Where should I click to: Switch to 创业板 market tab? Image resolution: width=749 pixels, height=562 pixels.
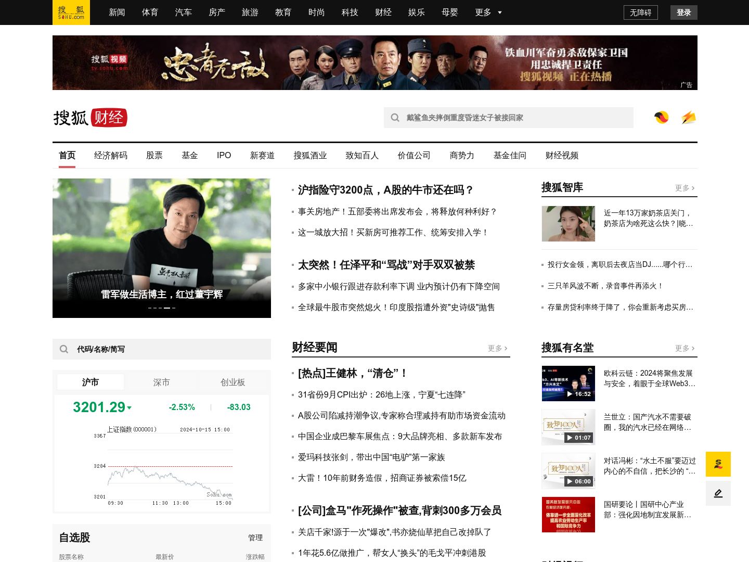(233, 382)
